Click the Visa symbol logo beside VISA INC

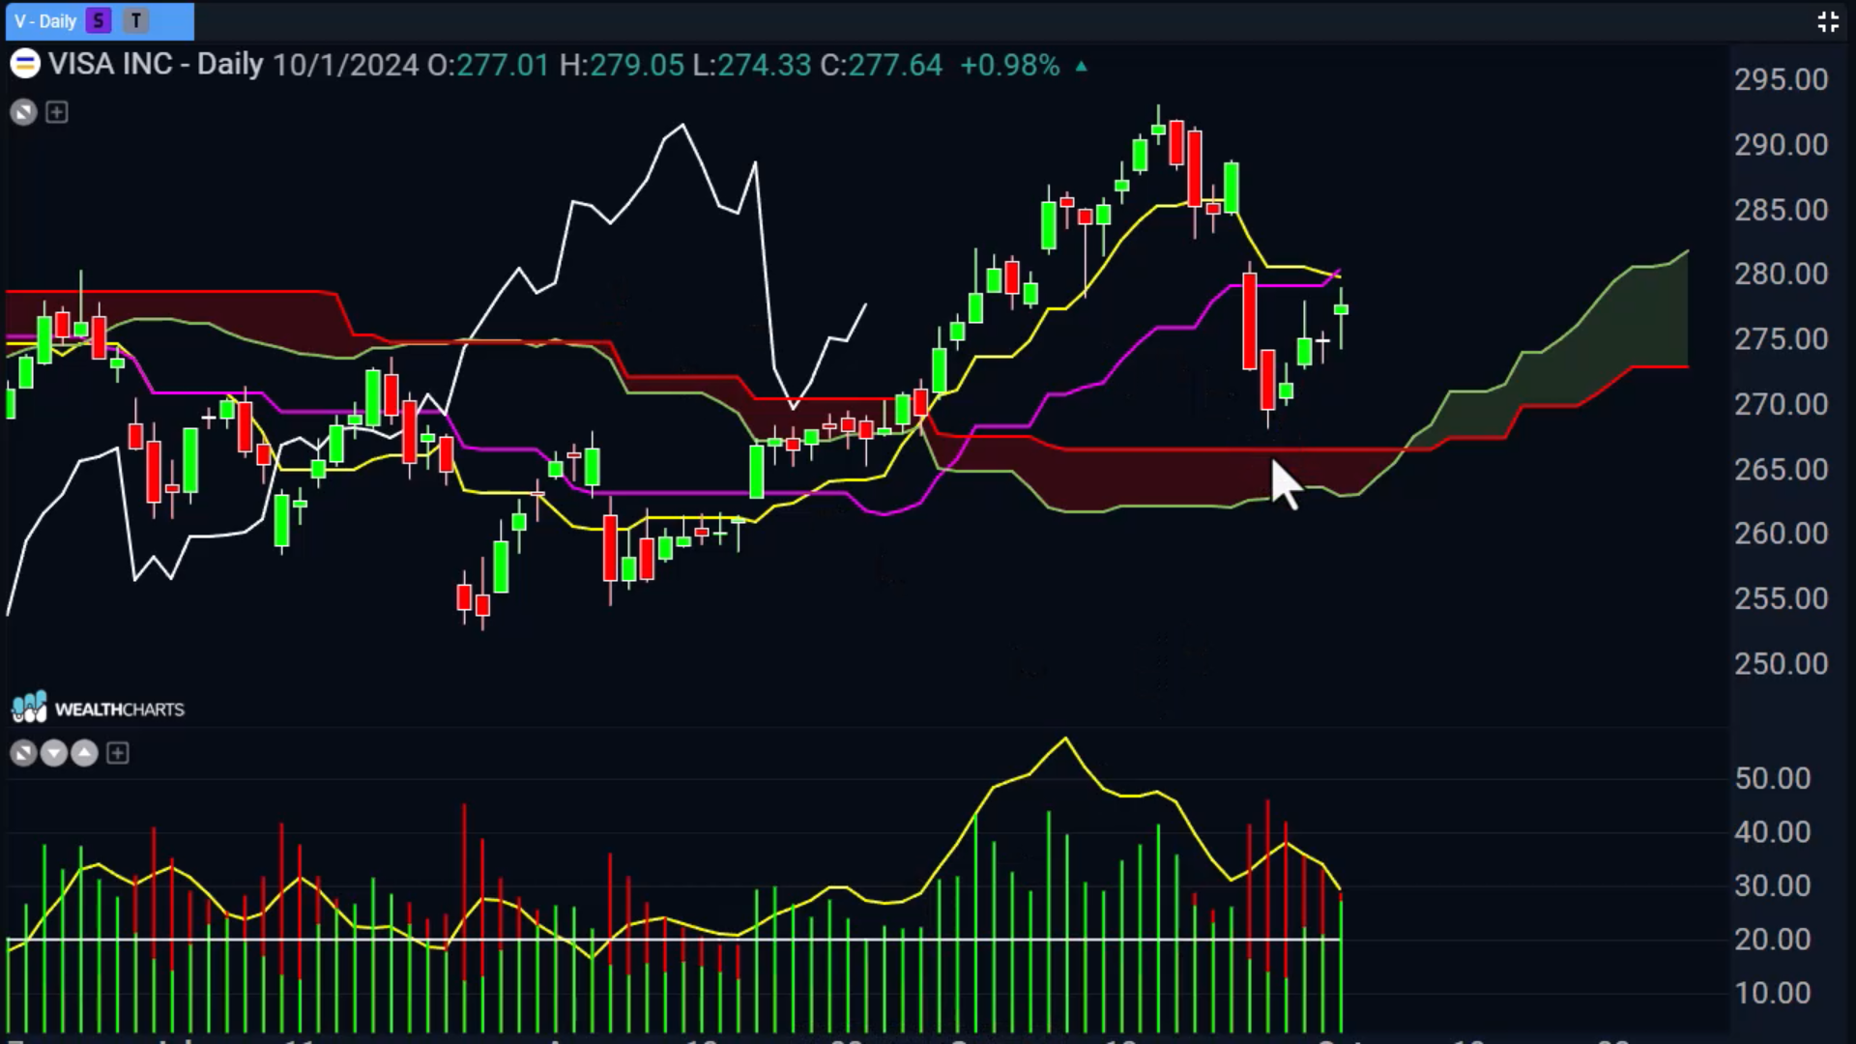pos(25,65)
